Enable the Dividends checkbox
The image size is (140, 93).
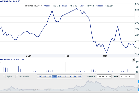click(x=17, y=76)
